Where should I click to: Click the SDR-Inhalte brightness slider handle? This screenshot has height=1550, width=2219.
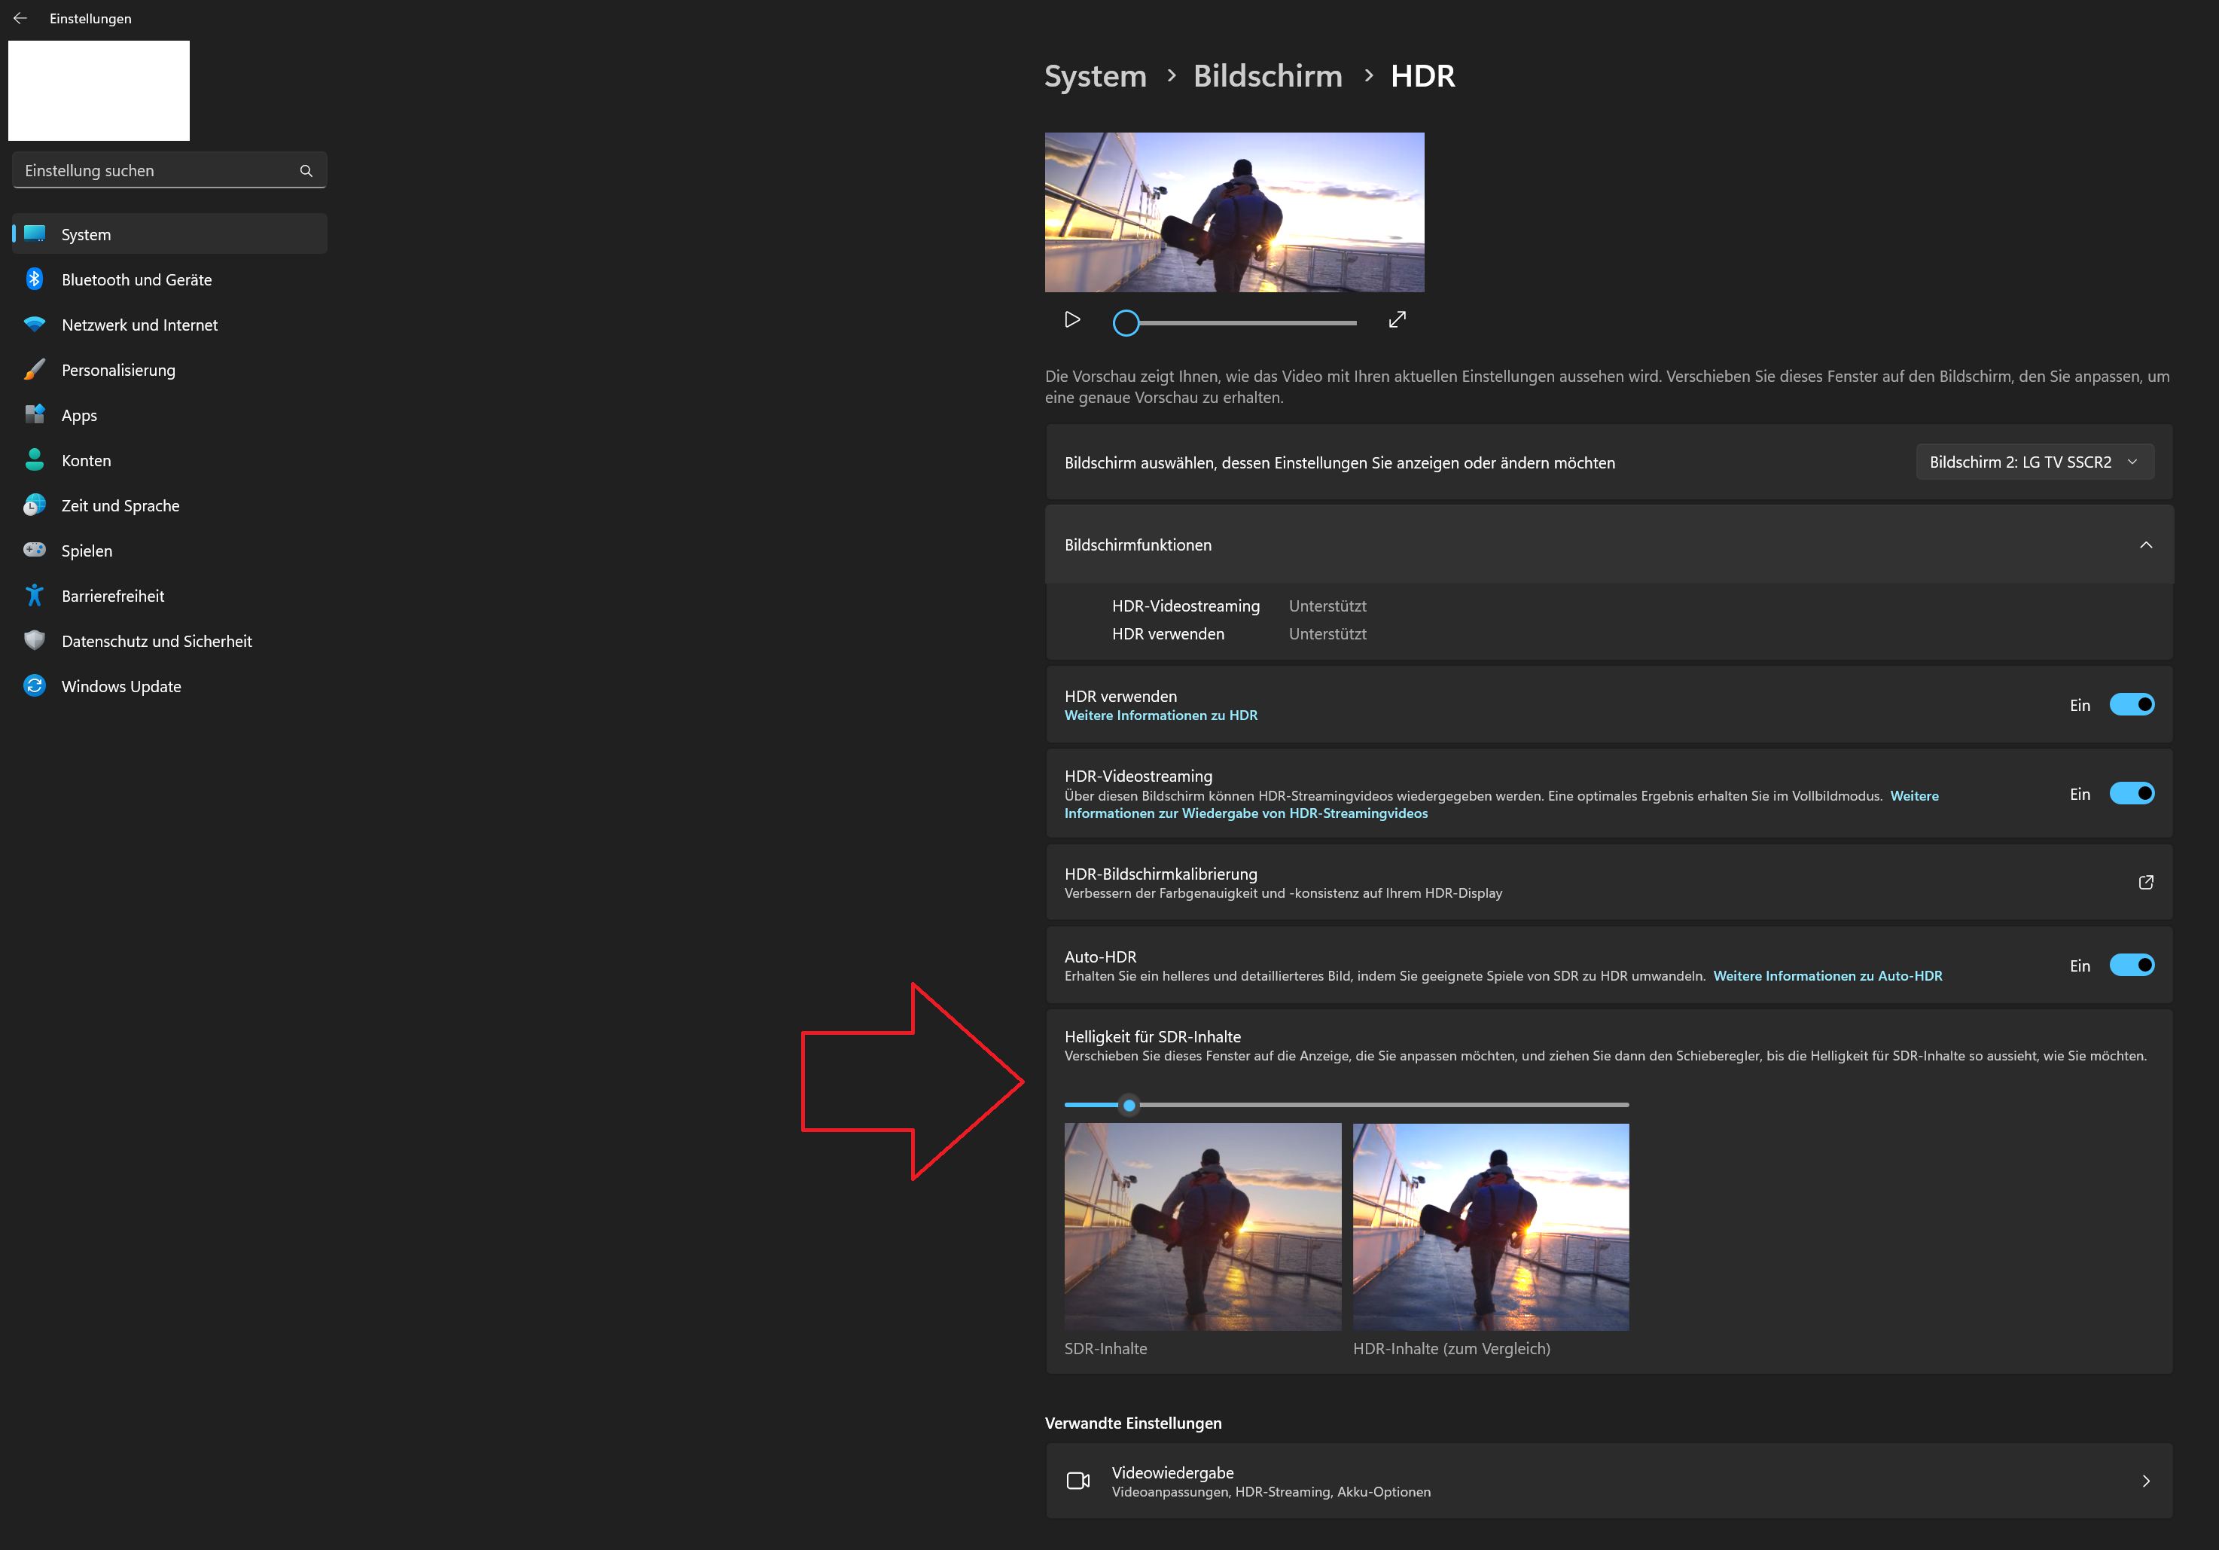point(1129,1105)
